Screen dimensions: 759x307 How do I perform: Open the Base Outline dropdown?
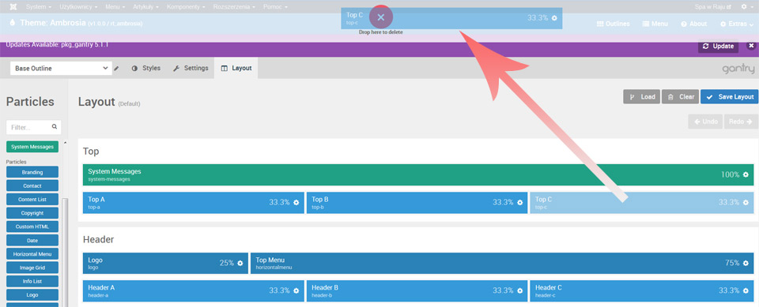[61, 69]
